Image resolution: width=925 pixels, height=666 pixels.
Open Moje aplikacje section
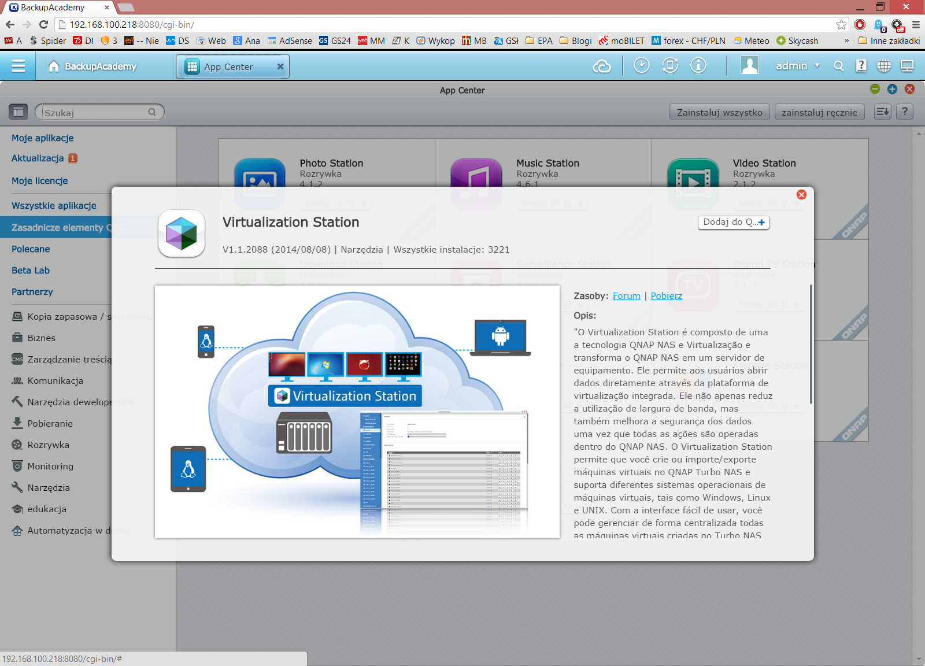[x=43, y=138]
